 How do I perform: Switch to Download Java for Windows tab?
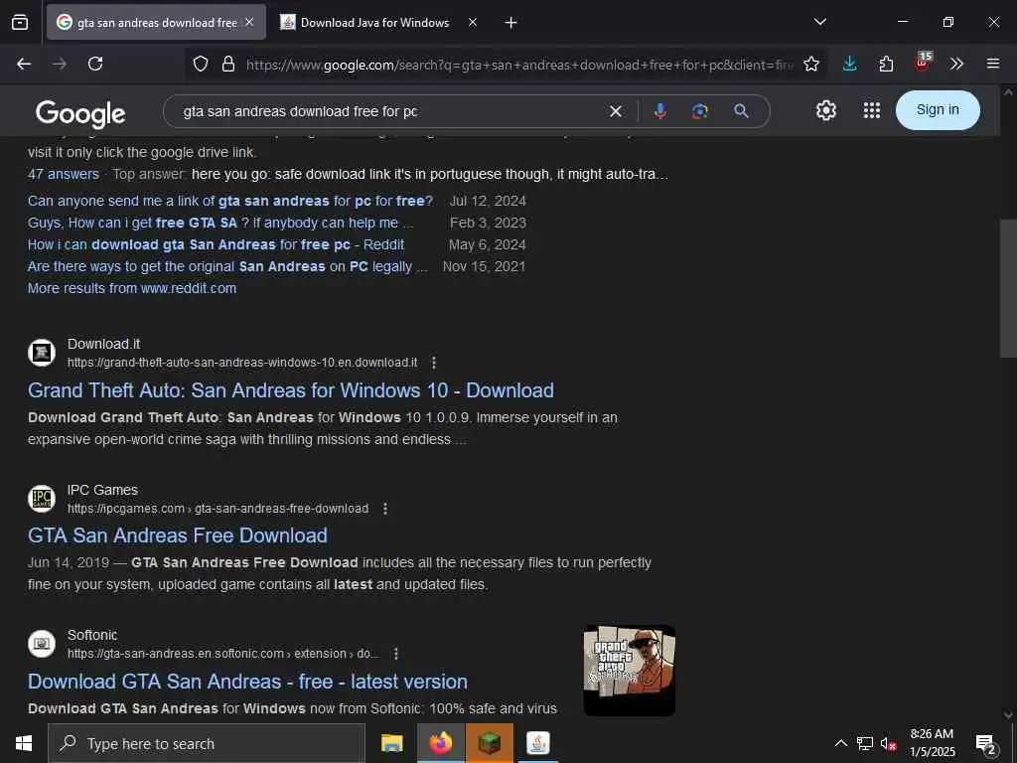[374, 23]
